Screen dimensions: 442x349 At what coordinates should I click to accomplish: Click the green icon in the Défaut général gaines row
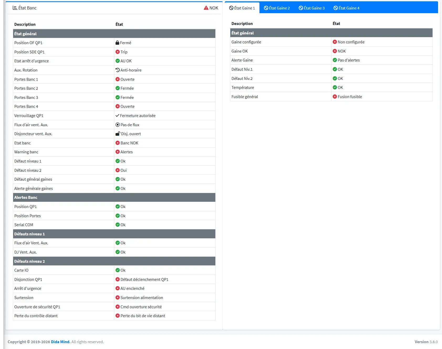(x=118, y=179)
